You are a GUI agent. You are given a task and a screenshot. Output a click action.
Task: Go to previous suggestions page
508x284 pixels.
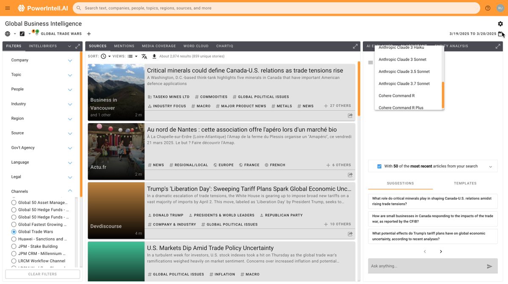point(425,251)
